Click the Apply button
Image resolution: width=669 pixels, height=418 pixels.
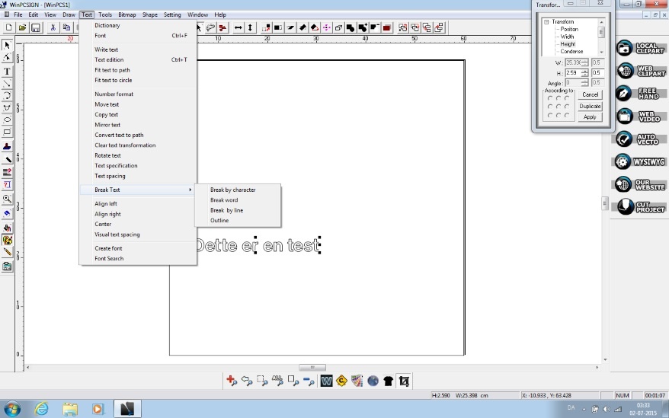(590, 117)
